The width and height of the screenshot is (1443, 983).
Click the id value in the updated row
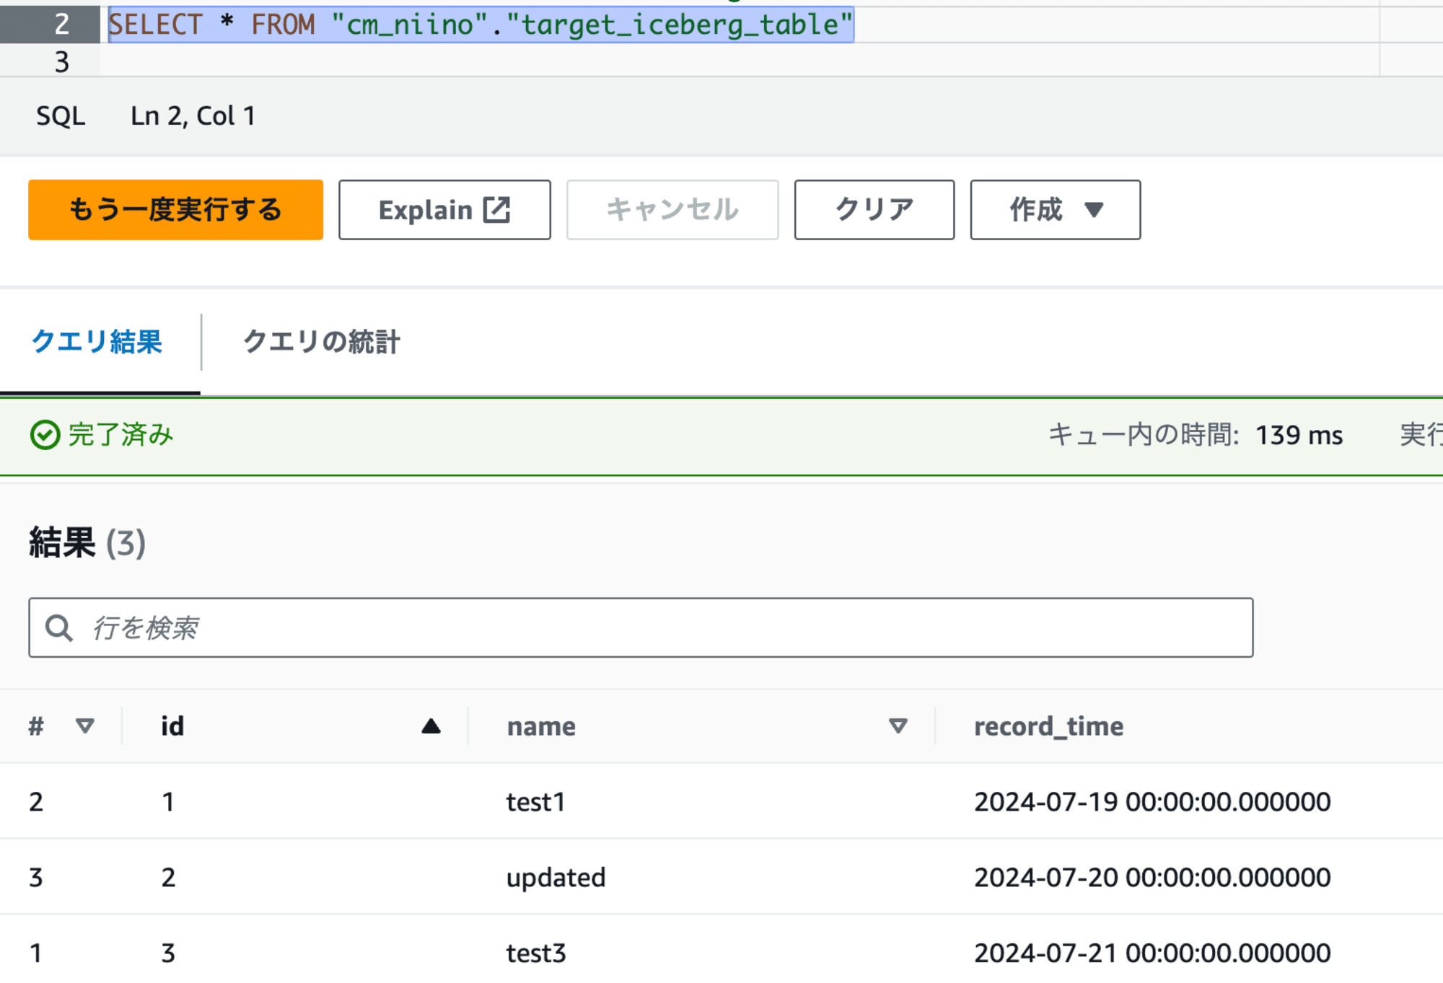point(168,878)
